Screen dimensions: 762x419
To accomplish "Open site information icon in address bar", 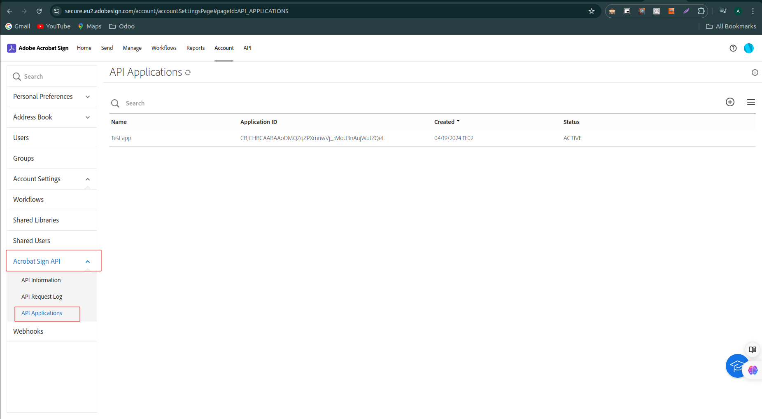I will [x=57, y=11].
